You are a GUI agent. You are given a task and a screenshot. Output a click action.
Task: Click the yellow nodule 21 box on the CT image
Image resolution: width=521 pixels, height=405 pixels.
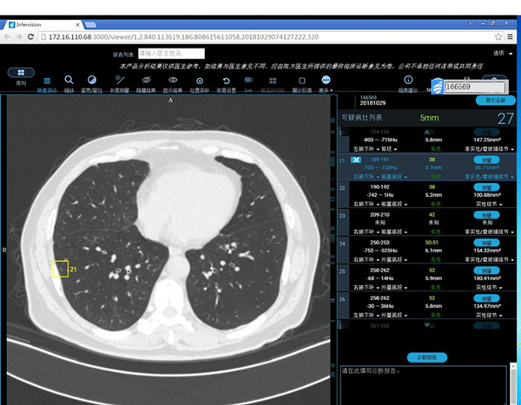click(59, 269)
